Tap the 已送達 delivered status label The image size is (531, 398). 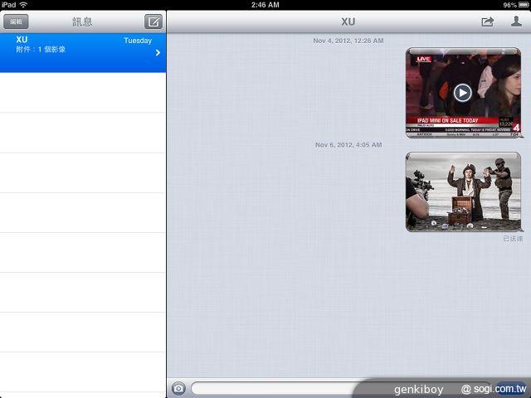tap(513, 239)
